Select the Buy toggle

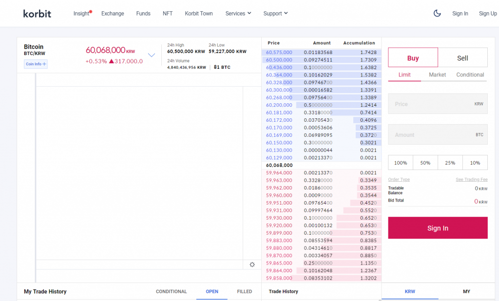click(x=413, y=57)
